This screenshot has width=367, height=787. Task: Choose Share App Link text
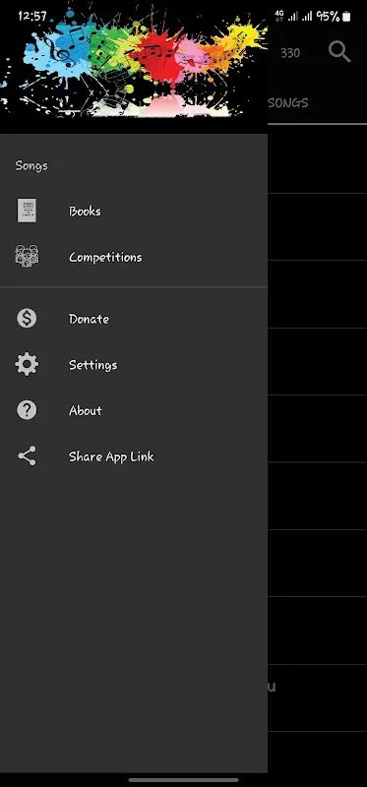point(111,456)
